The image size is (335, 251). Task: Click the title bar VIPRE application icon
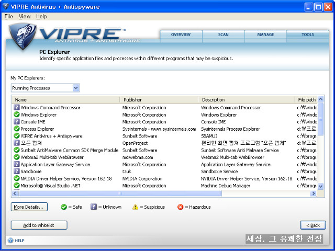[6, 6]
